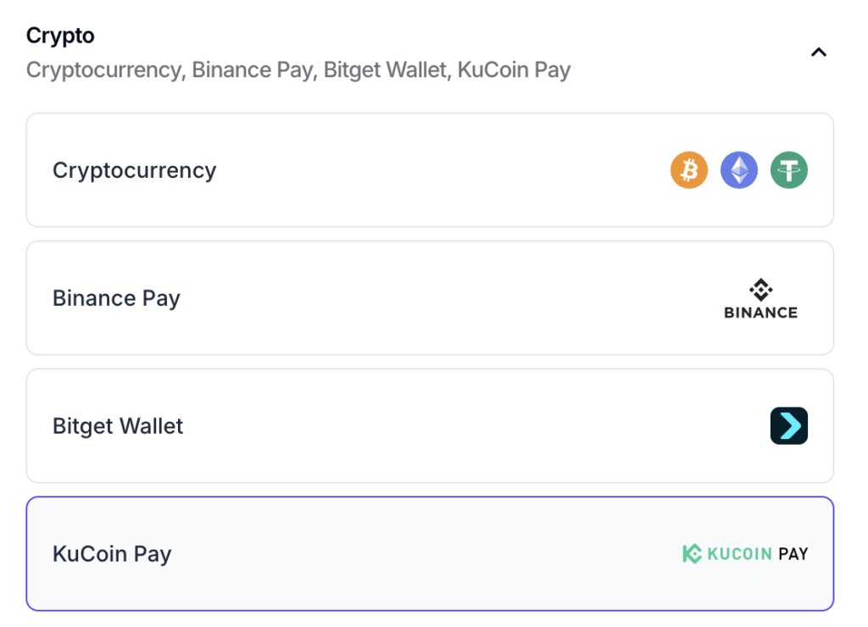Click the Bitcoin icon
This screenshot has height=627, width=868.
[689, 170]
